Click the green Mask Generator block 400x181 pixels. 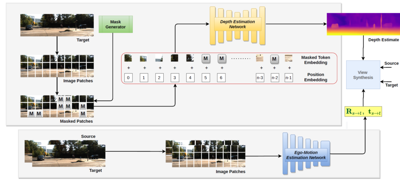point(116,24)
